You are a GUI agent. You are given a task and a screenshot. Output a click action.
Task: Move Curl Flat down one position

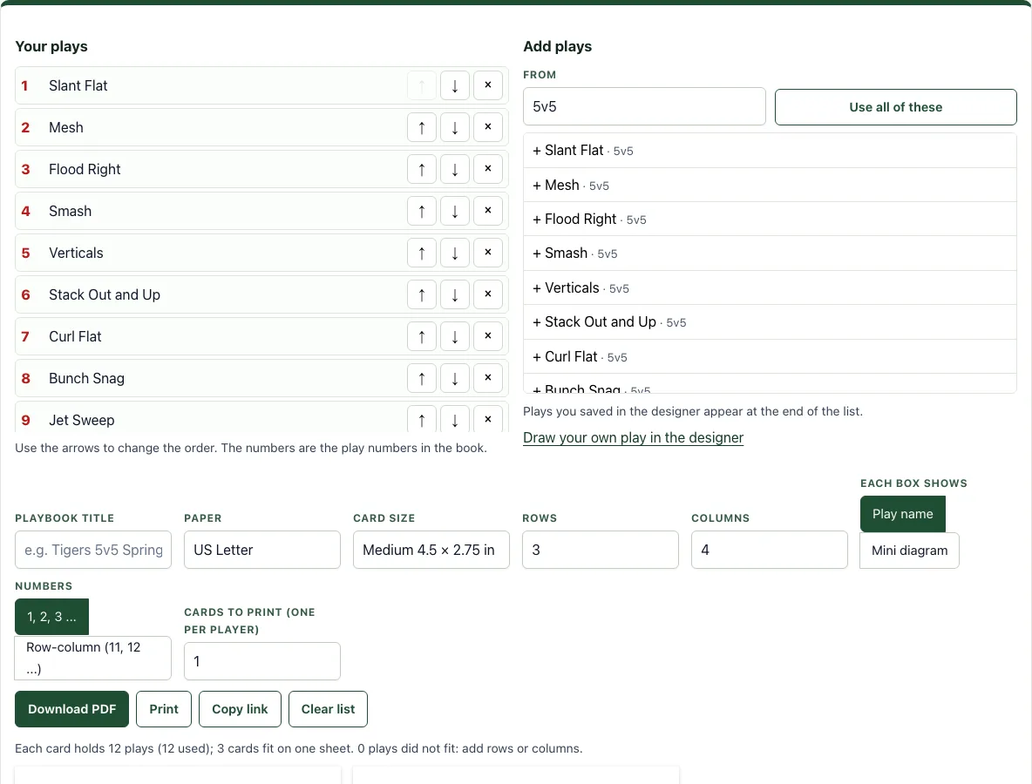pyautogui.click(x=455, y=336)
